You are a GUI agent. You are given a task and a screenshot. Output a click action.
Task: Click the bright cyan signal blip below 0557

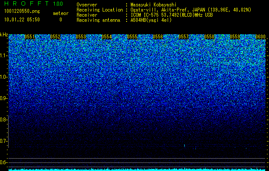click(x=185, y=146)
